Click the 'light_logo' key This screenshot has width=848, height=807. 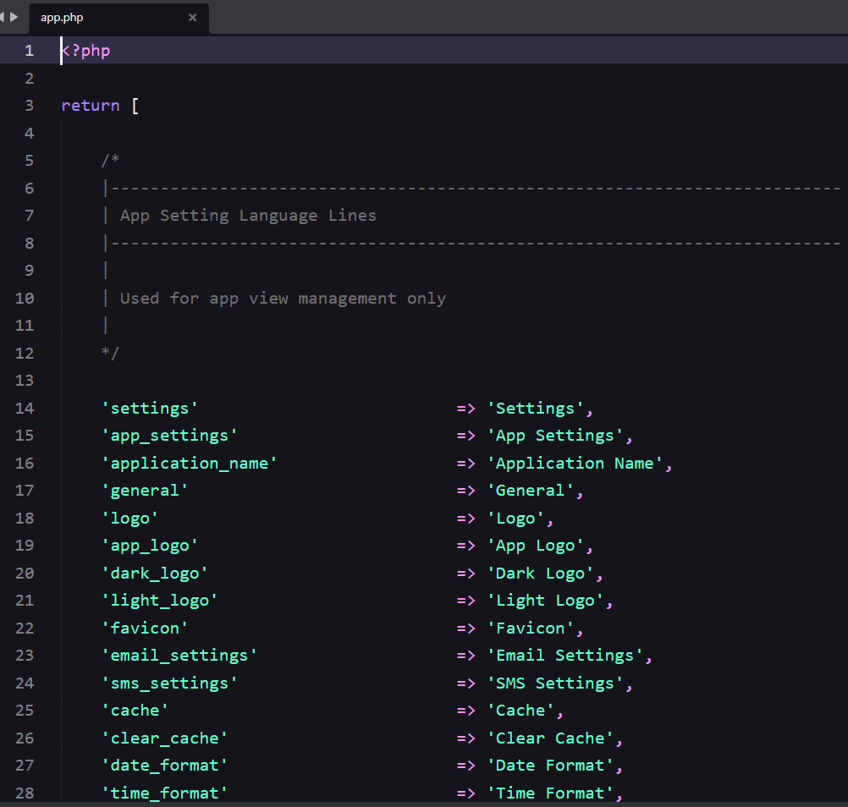[160, 601]
